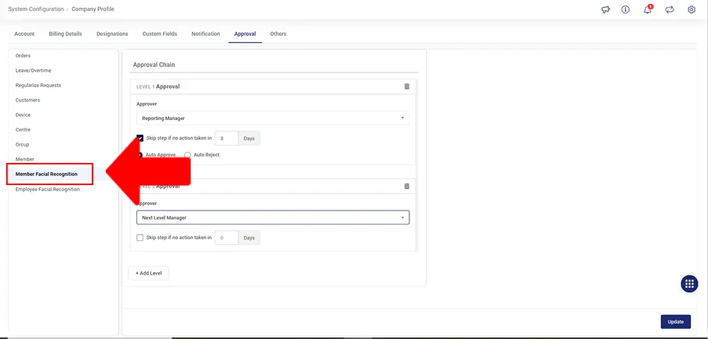The width and height of the screenshot is (708, 339).
Task: Click the Level 1 days input showing 3
Action: click(x=227, y=138)
